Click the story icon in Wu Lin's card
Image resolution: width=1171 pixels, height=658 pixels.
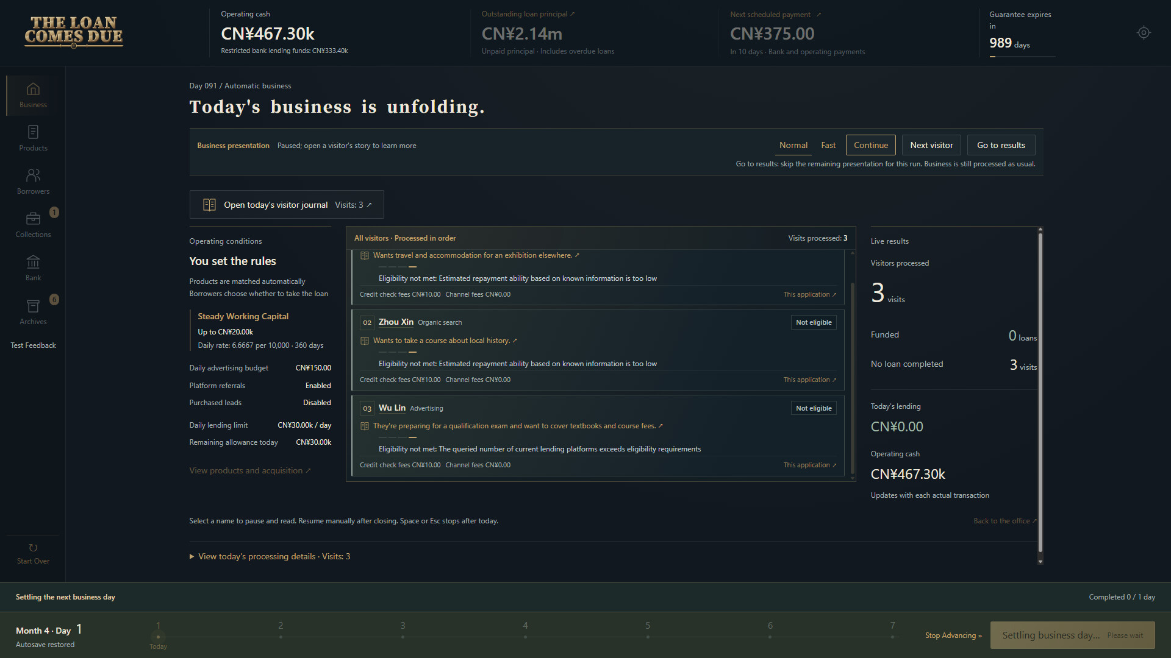364,426
